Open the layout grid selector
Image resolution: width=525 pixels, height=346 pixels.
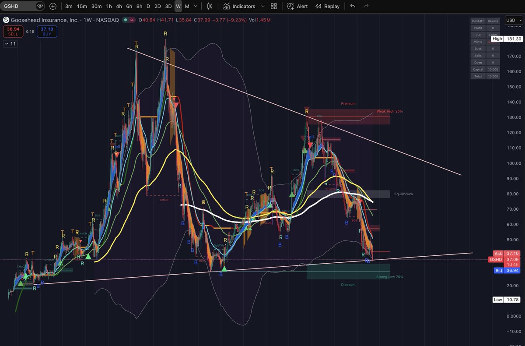click(274, 6)
